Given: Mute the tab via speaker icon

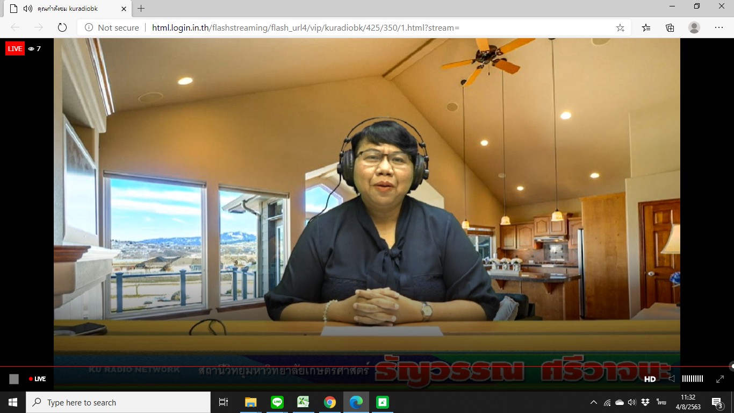Looking at the screenshot, I should coord(28,9).
